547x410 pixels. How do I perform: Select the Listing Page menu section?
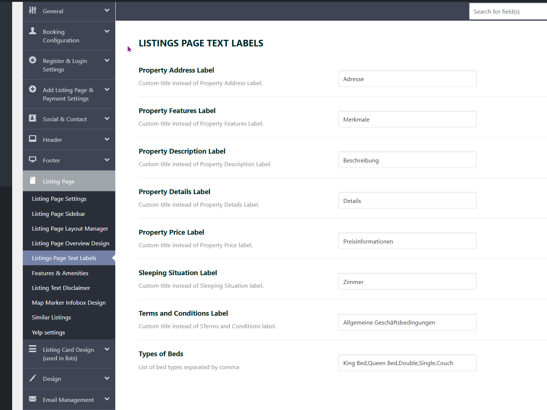tap(69, 181)
